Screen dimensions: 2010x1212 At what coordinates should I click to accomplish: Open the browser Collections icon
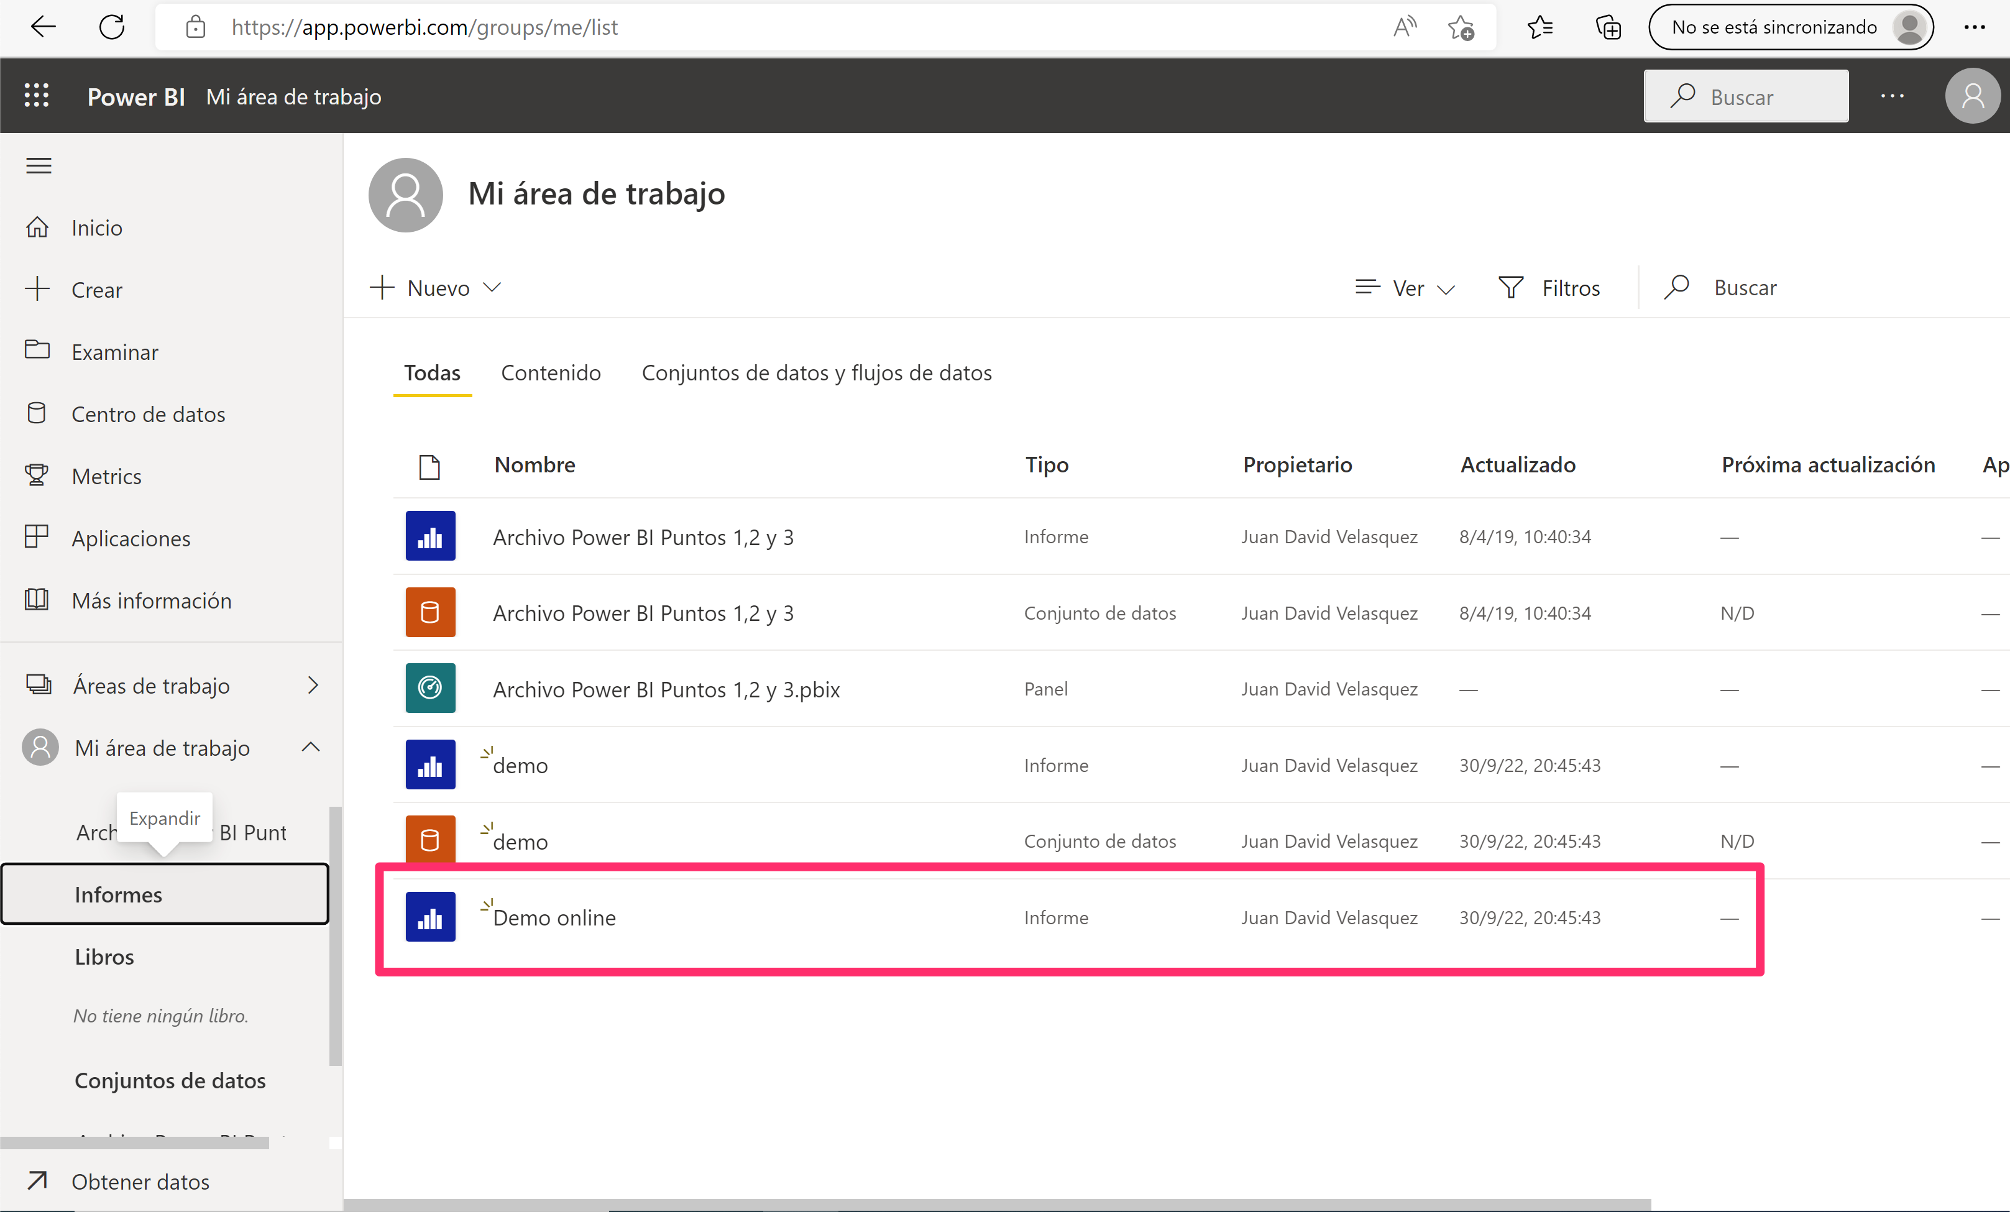[1608, 27]
